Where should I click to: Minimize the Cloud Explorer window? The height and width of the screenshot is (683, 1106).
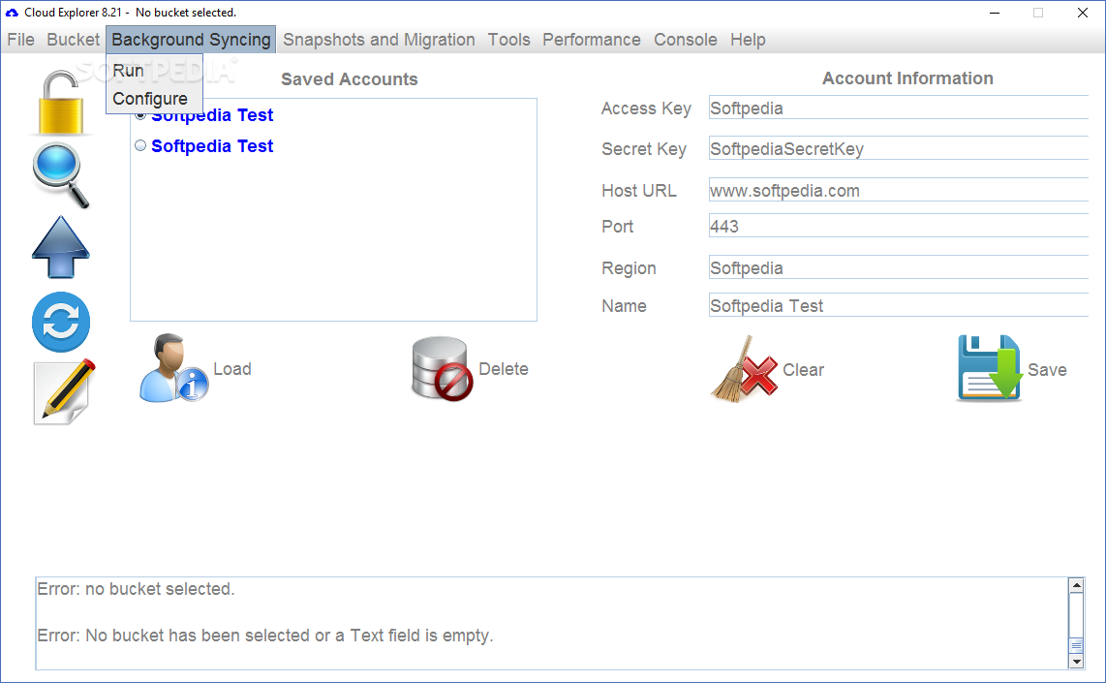point(995,13)
